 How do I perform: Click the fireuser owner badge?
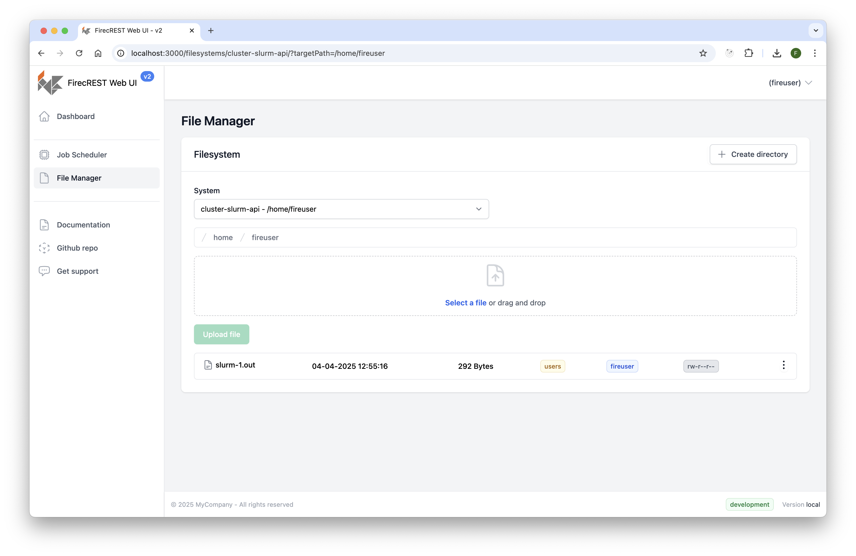(x=622, y=366)
